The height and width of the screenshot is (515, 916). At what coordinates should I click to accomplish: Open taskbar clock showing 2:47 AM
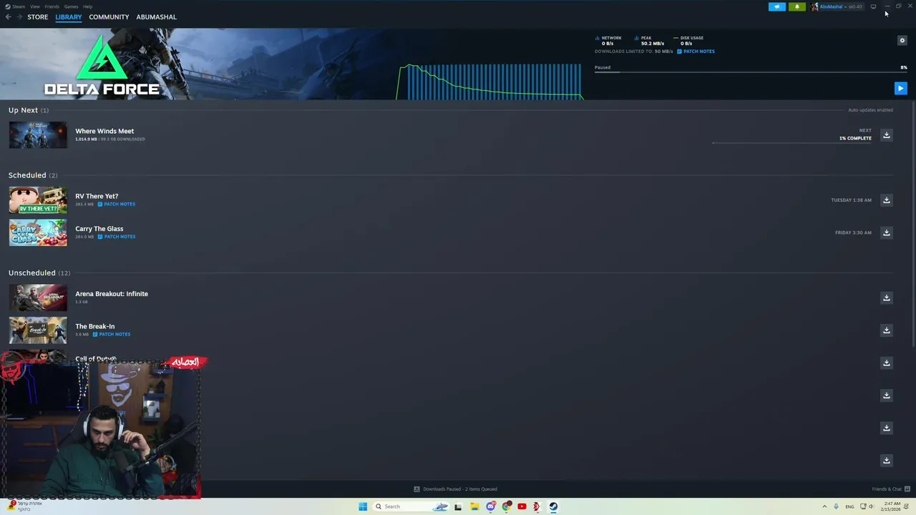click(x=892, y=506)
